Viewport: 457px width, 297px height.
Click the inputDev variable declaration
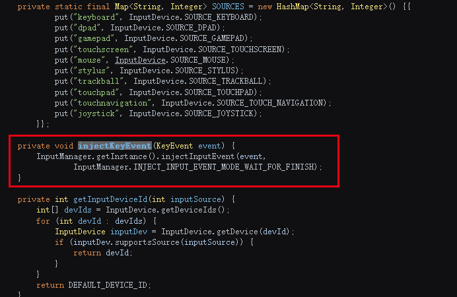point(124,232)
